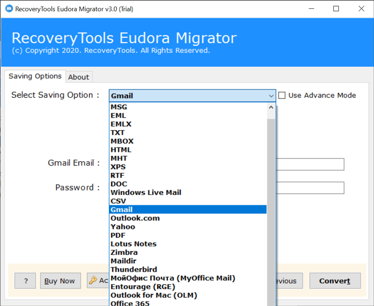The width and height of the screenshot is (374, 306).
Task: Pick PDF in the saving list
Action: pyautogui.click(x=188, y=236)
